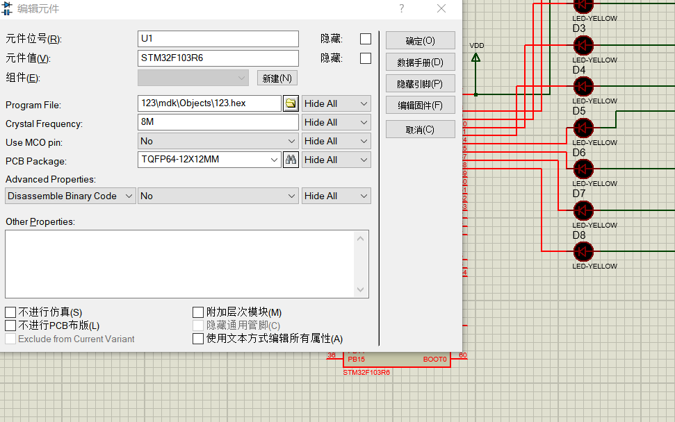Click the Program File path field
675x422 pixels.
click(x=209, y=103)
